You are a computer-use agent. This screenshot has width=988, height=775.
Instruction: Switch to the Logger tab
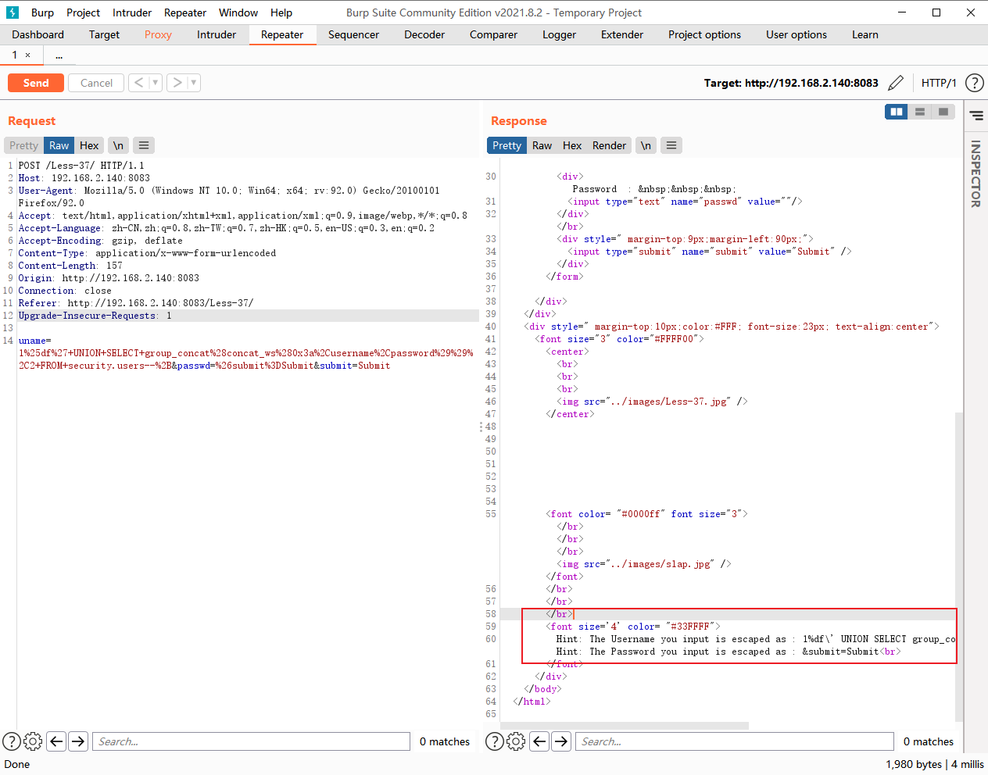pyautogui.click(x=559, y=34)
